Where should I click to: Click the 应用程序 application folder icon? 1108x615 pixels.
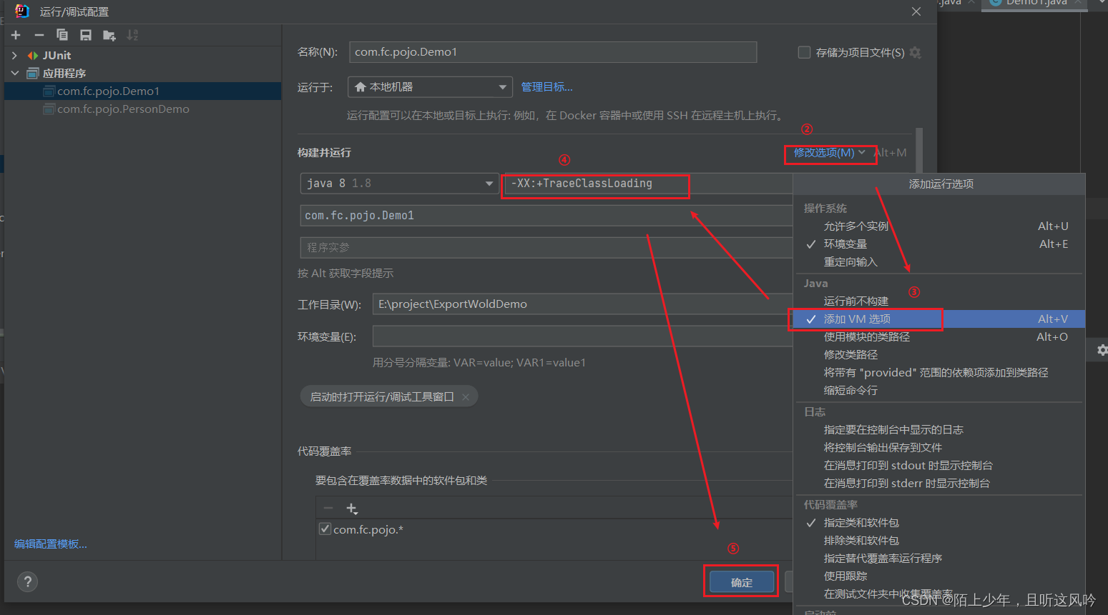click(33, 74)
